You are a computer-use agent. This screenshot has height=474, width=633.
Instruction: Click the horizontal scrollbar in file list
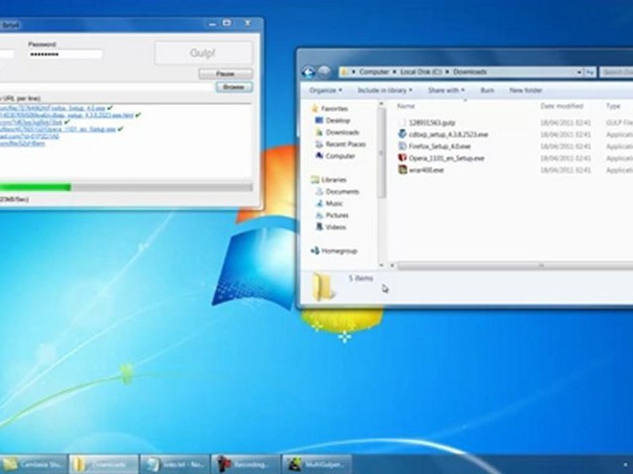click(x=515, y=265)
